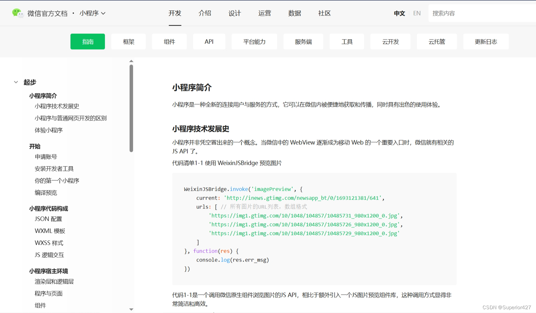Open the 平台能力 section tab
The height and width of the screenshot is (313, 536).
click(x=254, y=41)
